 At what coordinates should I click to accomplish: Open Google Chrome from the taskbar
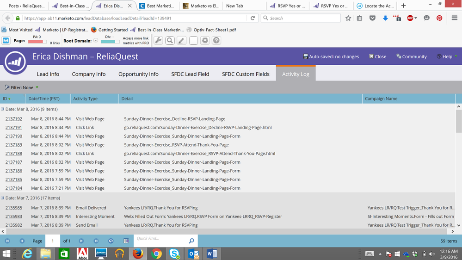tap(156, 254)
